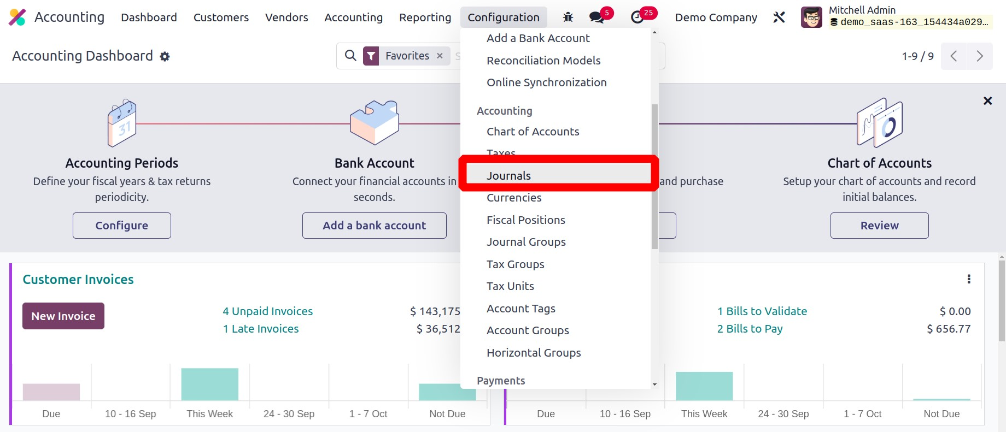Dismiss the onboarding banner with X

(987, 101)
